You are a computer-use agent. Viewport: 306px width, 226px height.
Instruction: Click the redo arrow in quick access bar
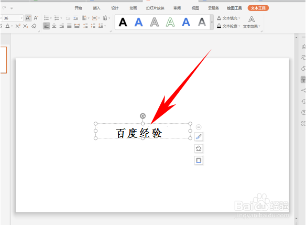(4, 8)
